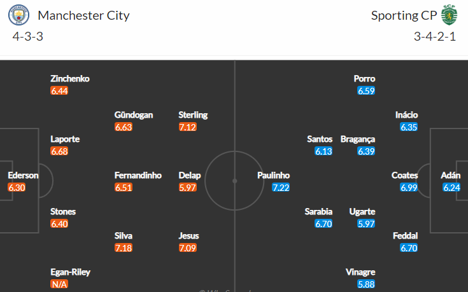Screen dimensions: 468x292
Task: Click player Porro's name
Action: [x=364, y=79]
